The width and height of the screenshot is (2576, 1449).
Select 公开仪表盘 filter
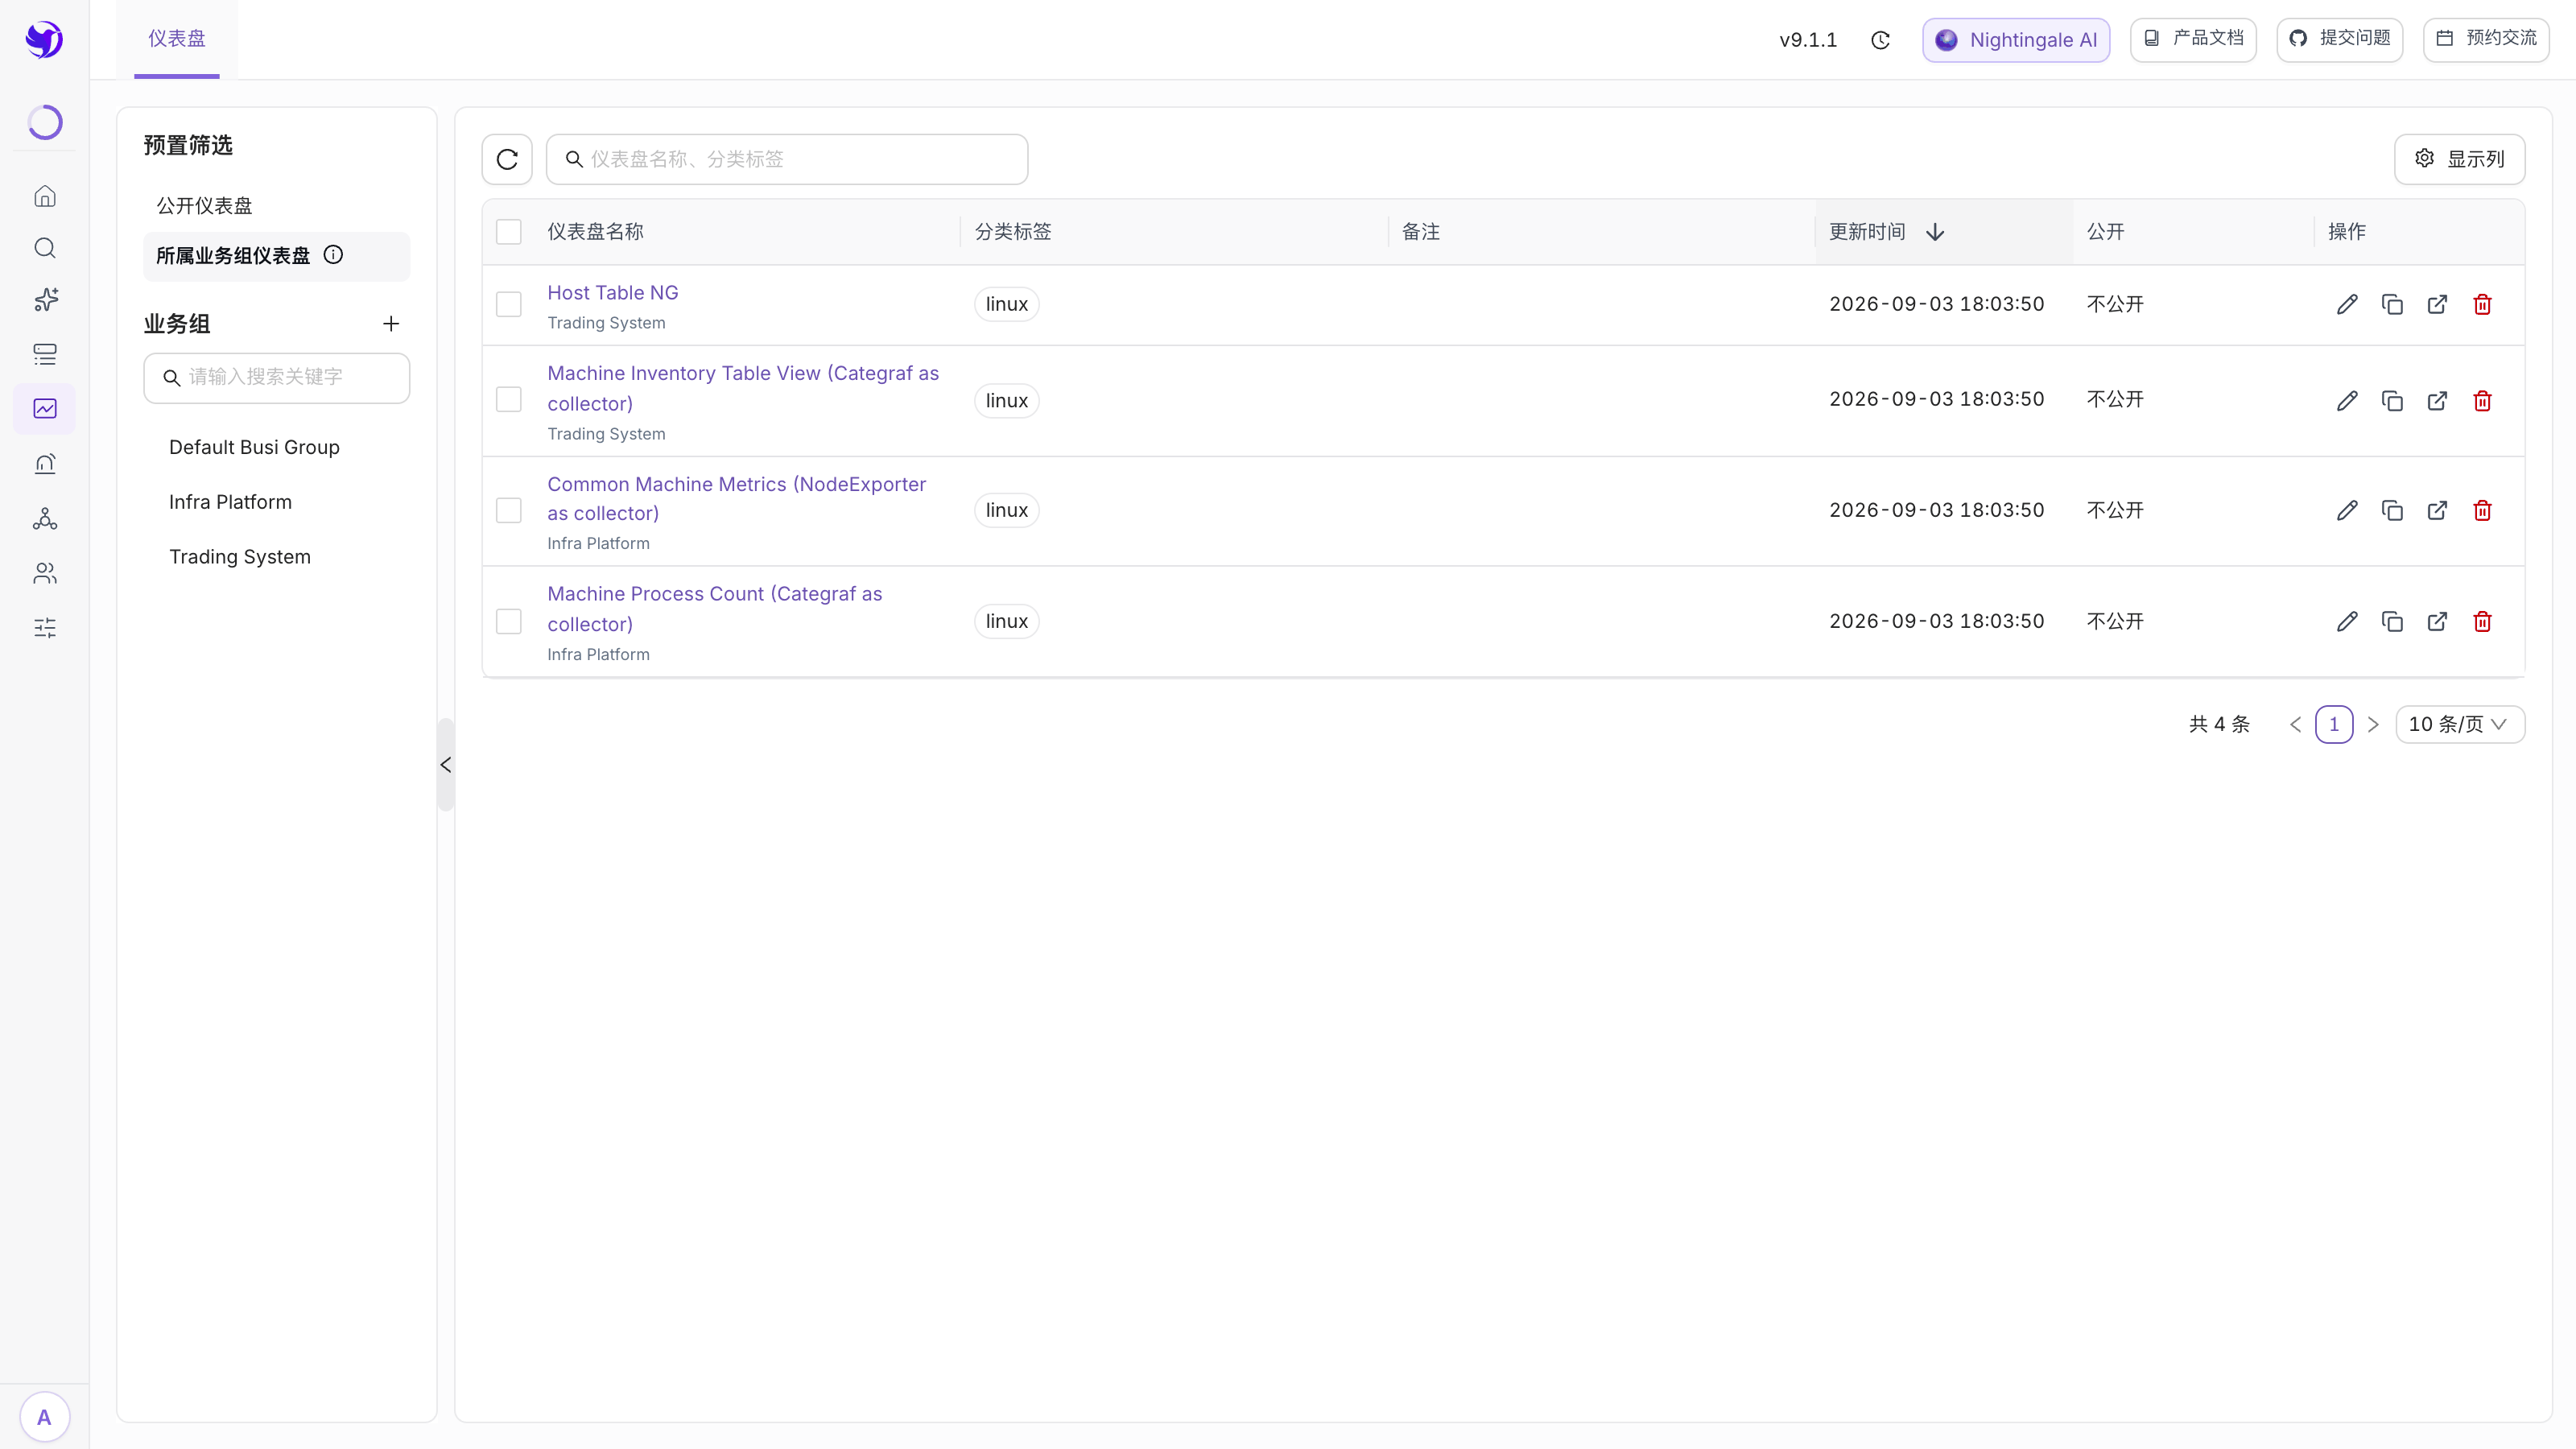pos(205,205)
